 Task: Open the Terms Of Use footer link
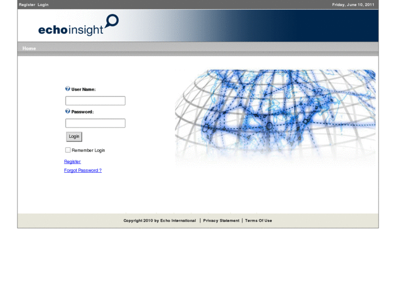coord(258,221)
